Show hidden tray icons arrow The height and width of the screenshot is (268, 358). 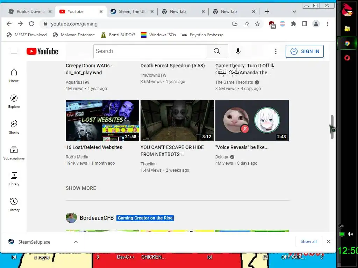(x=341, y=226)
